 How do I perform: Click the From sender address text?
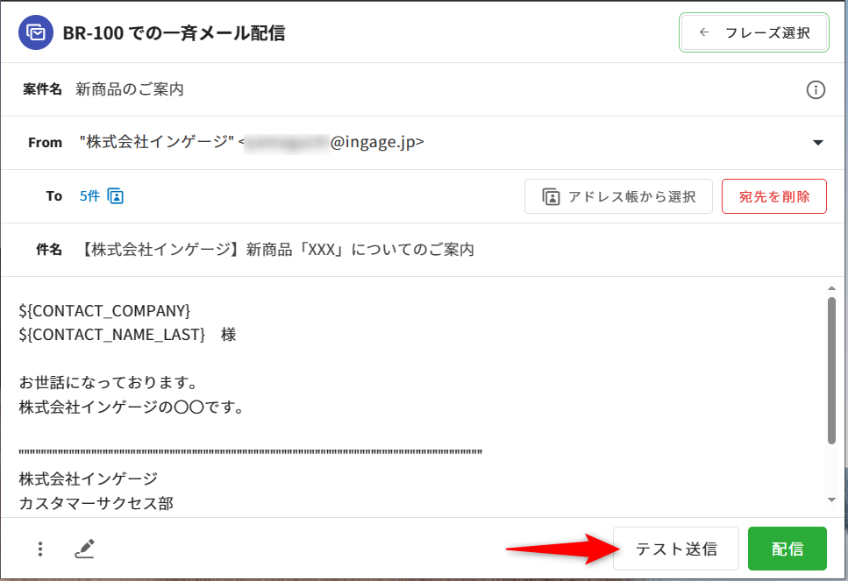[252, 143]
